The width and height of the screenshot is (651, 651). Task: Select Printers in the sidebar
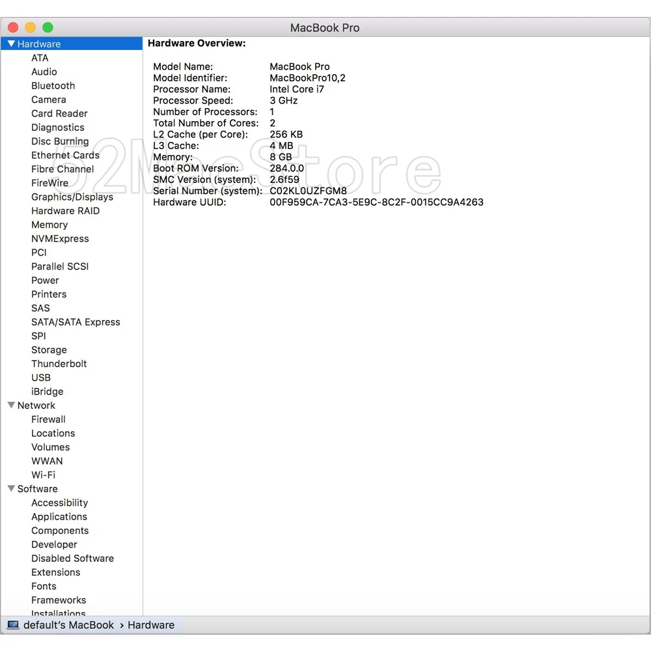coord(49,294)
